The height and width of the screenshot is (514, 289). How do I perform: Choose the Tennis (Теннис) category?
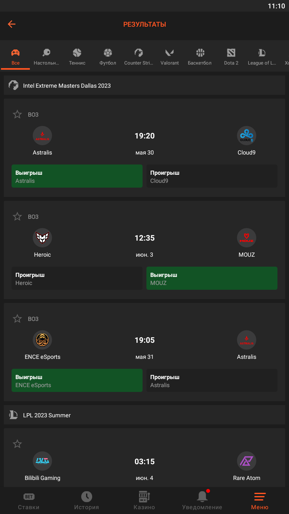tap(77, 56)
